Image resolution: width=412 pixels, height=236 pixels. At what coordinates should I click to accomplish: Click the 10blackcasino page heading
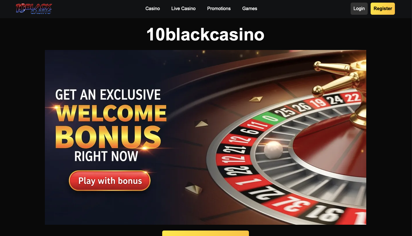[x=205, y=34]
